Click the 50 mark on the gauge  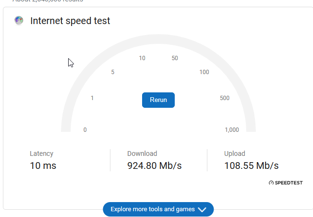point(175,58)
